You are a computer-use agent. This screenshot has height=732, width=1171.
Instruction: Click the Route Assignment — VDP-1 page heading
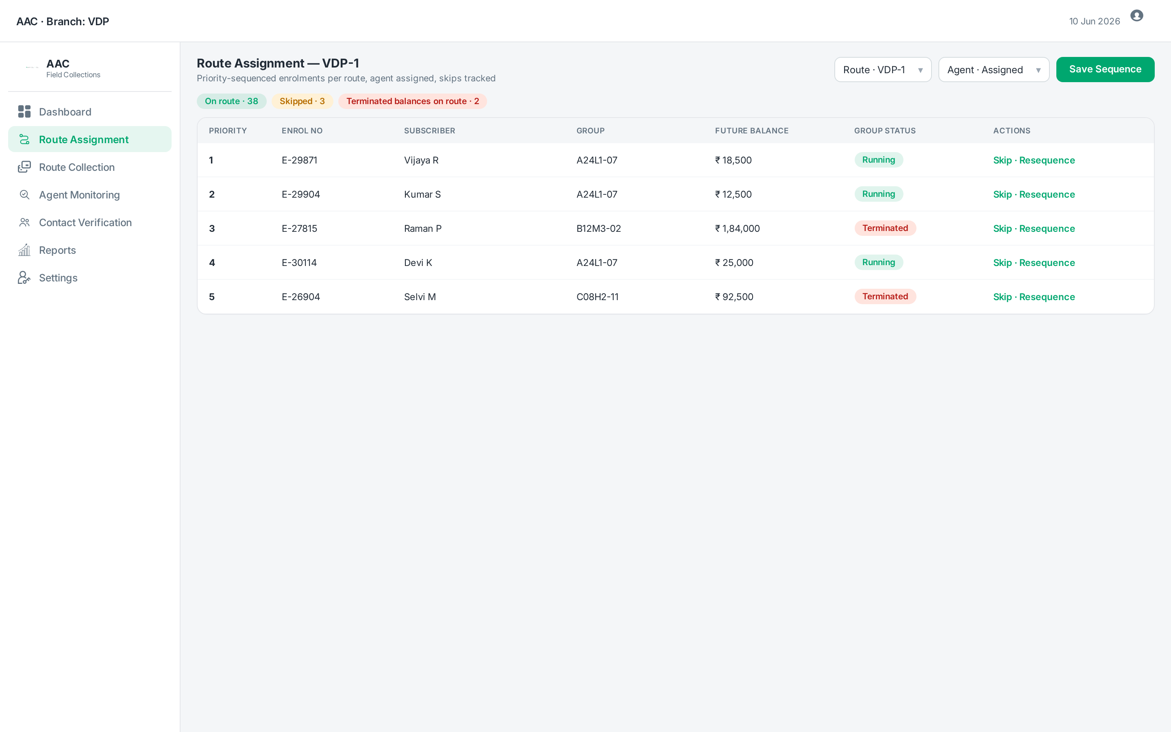click(x=278, y=63)
